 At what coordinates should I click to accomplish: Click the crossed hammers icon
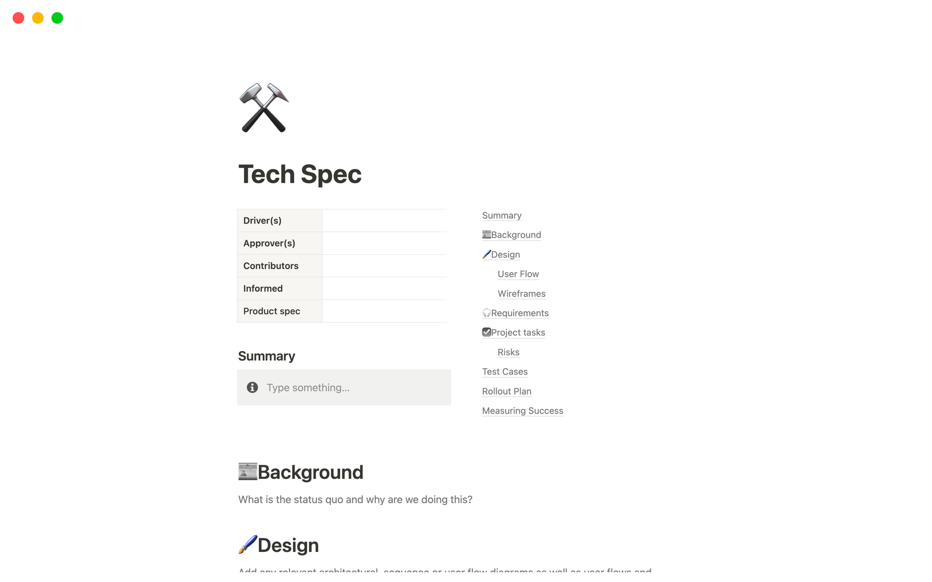tap(264, 108)
